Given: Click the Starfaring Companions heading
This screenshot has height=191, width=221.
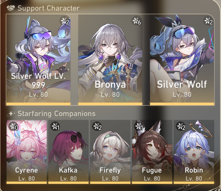Looking at the screenshot, I should click(x=56, y=114).
